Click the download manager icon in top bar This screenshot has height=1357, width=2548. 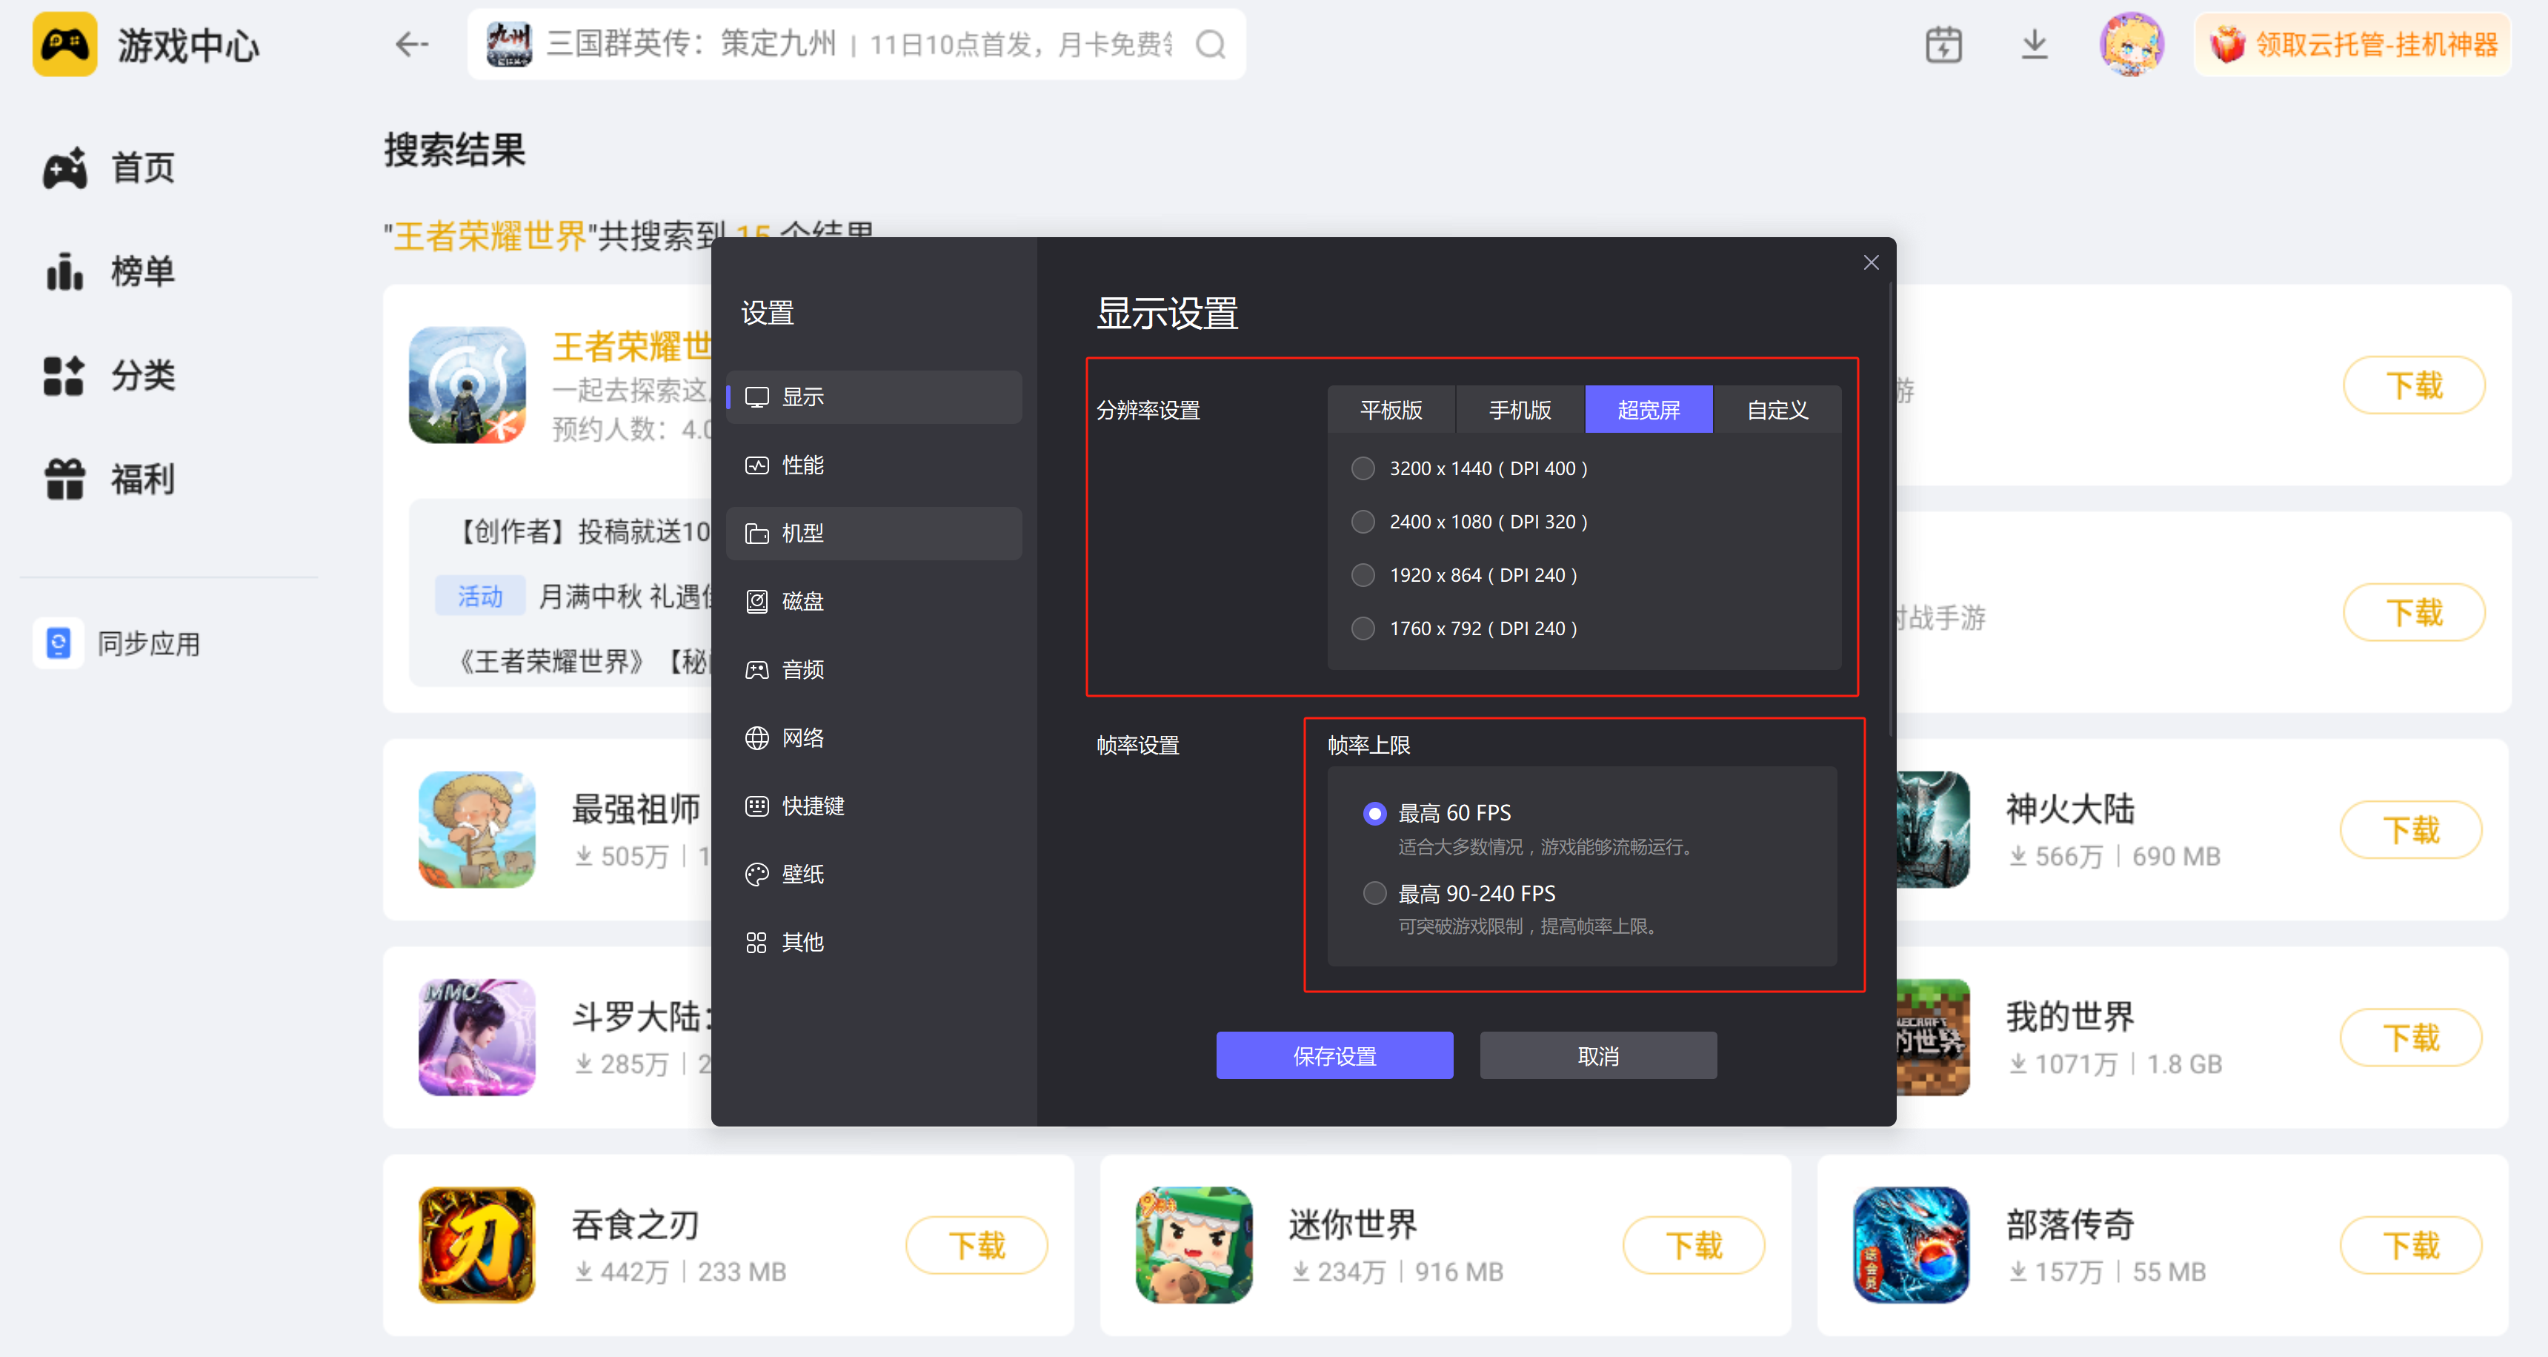(2035, 44)
